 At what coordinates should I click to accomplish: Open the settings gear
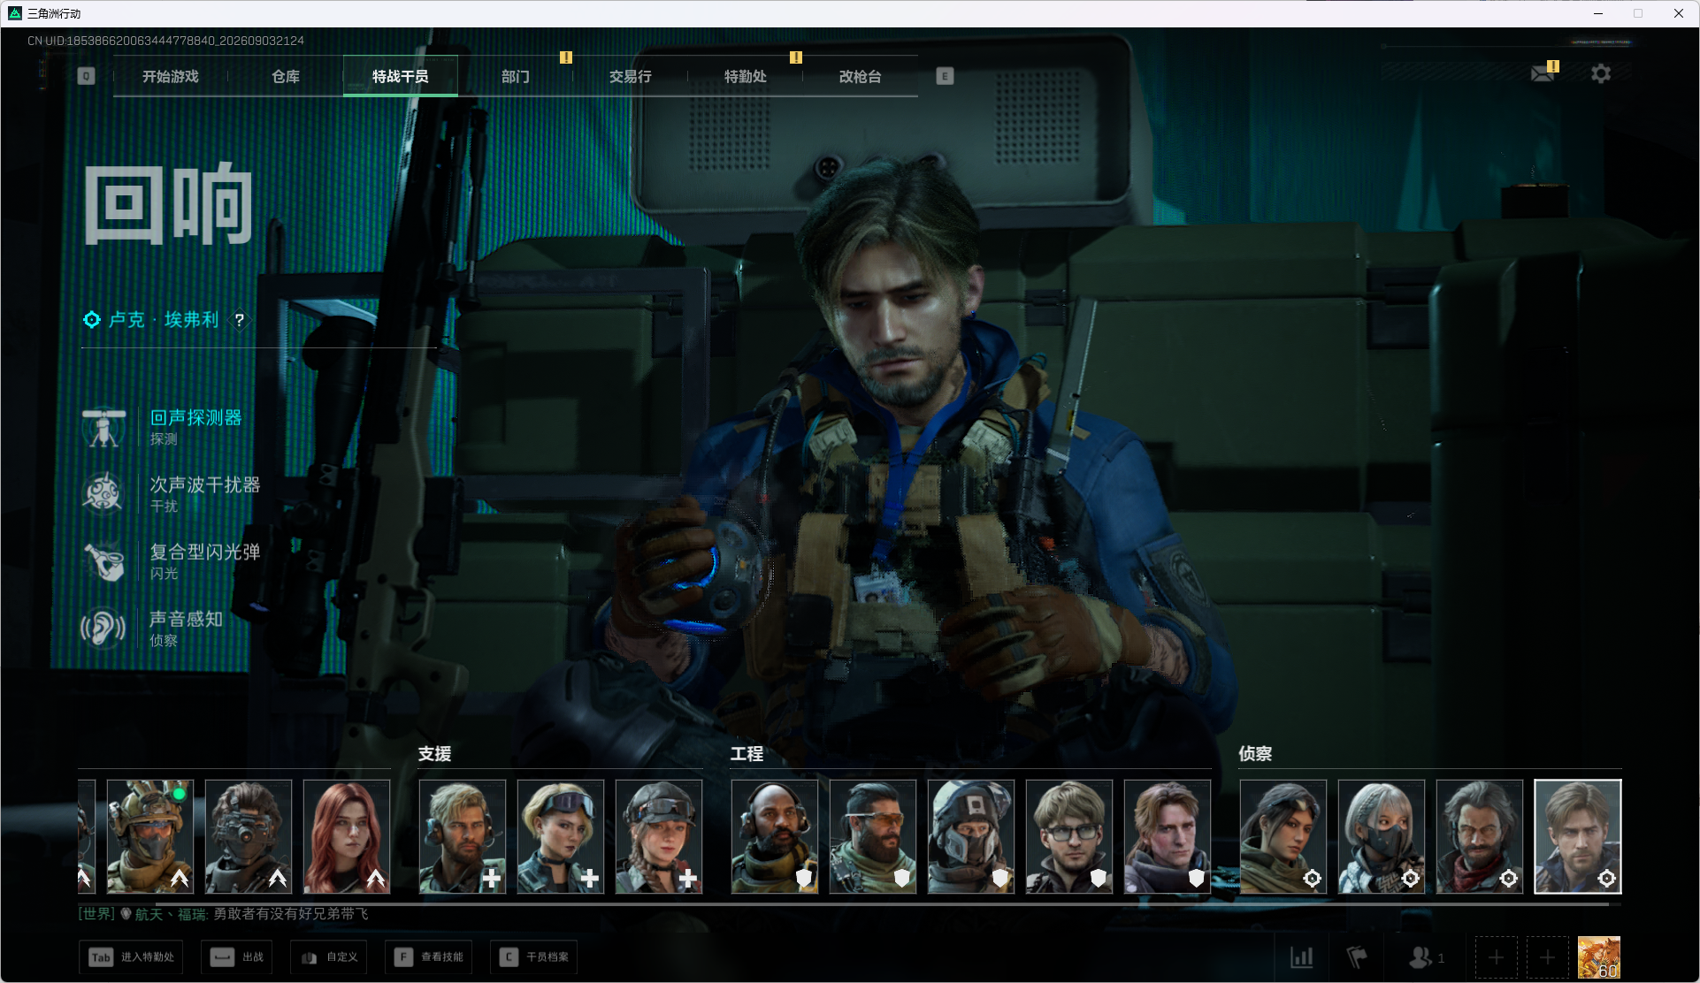1601,73
